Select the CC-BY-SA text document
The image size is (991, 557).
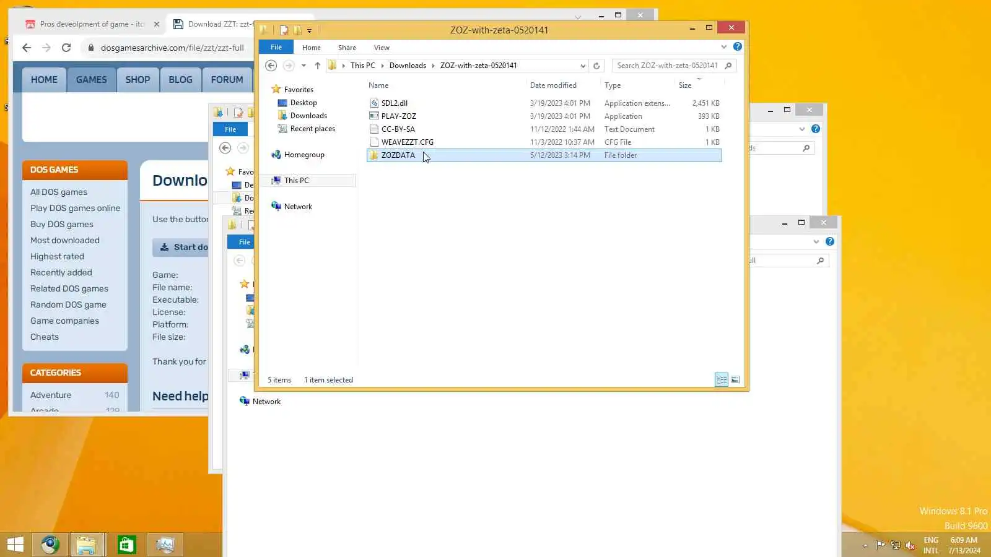(x=544, y=129)
